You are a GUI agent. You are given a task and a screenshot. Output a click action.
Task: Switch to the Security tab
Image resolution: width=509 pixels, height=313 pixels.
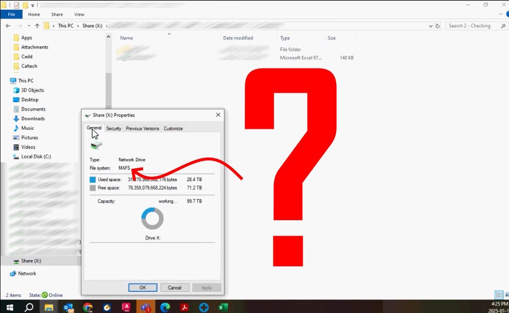pos(113,128)
